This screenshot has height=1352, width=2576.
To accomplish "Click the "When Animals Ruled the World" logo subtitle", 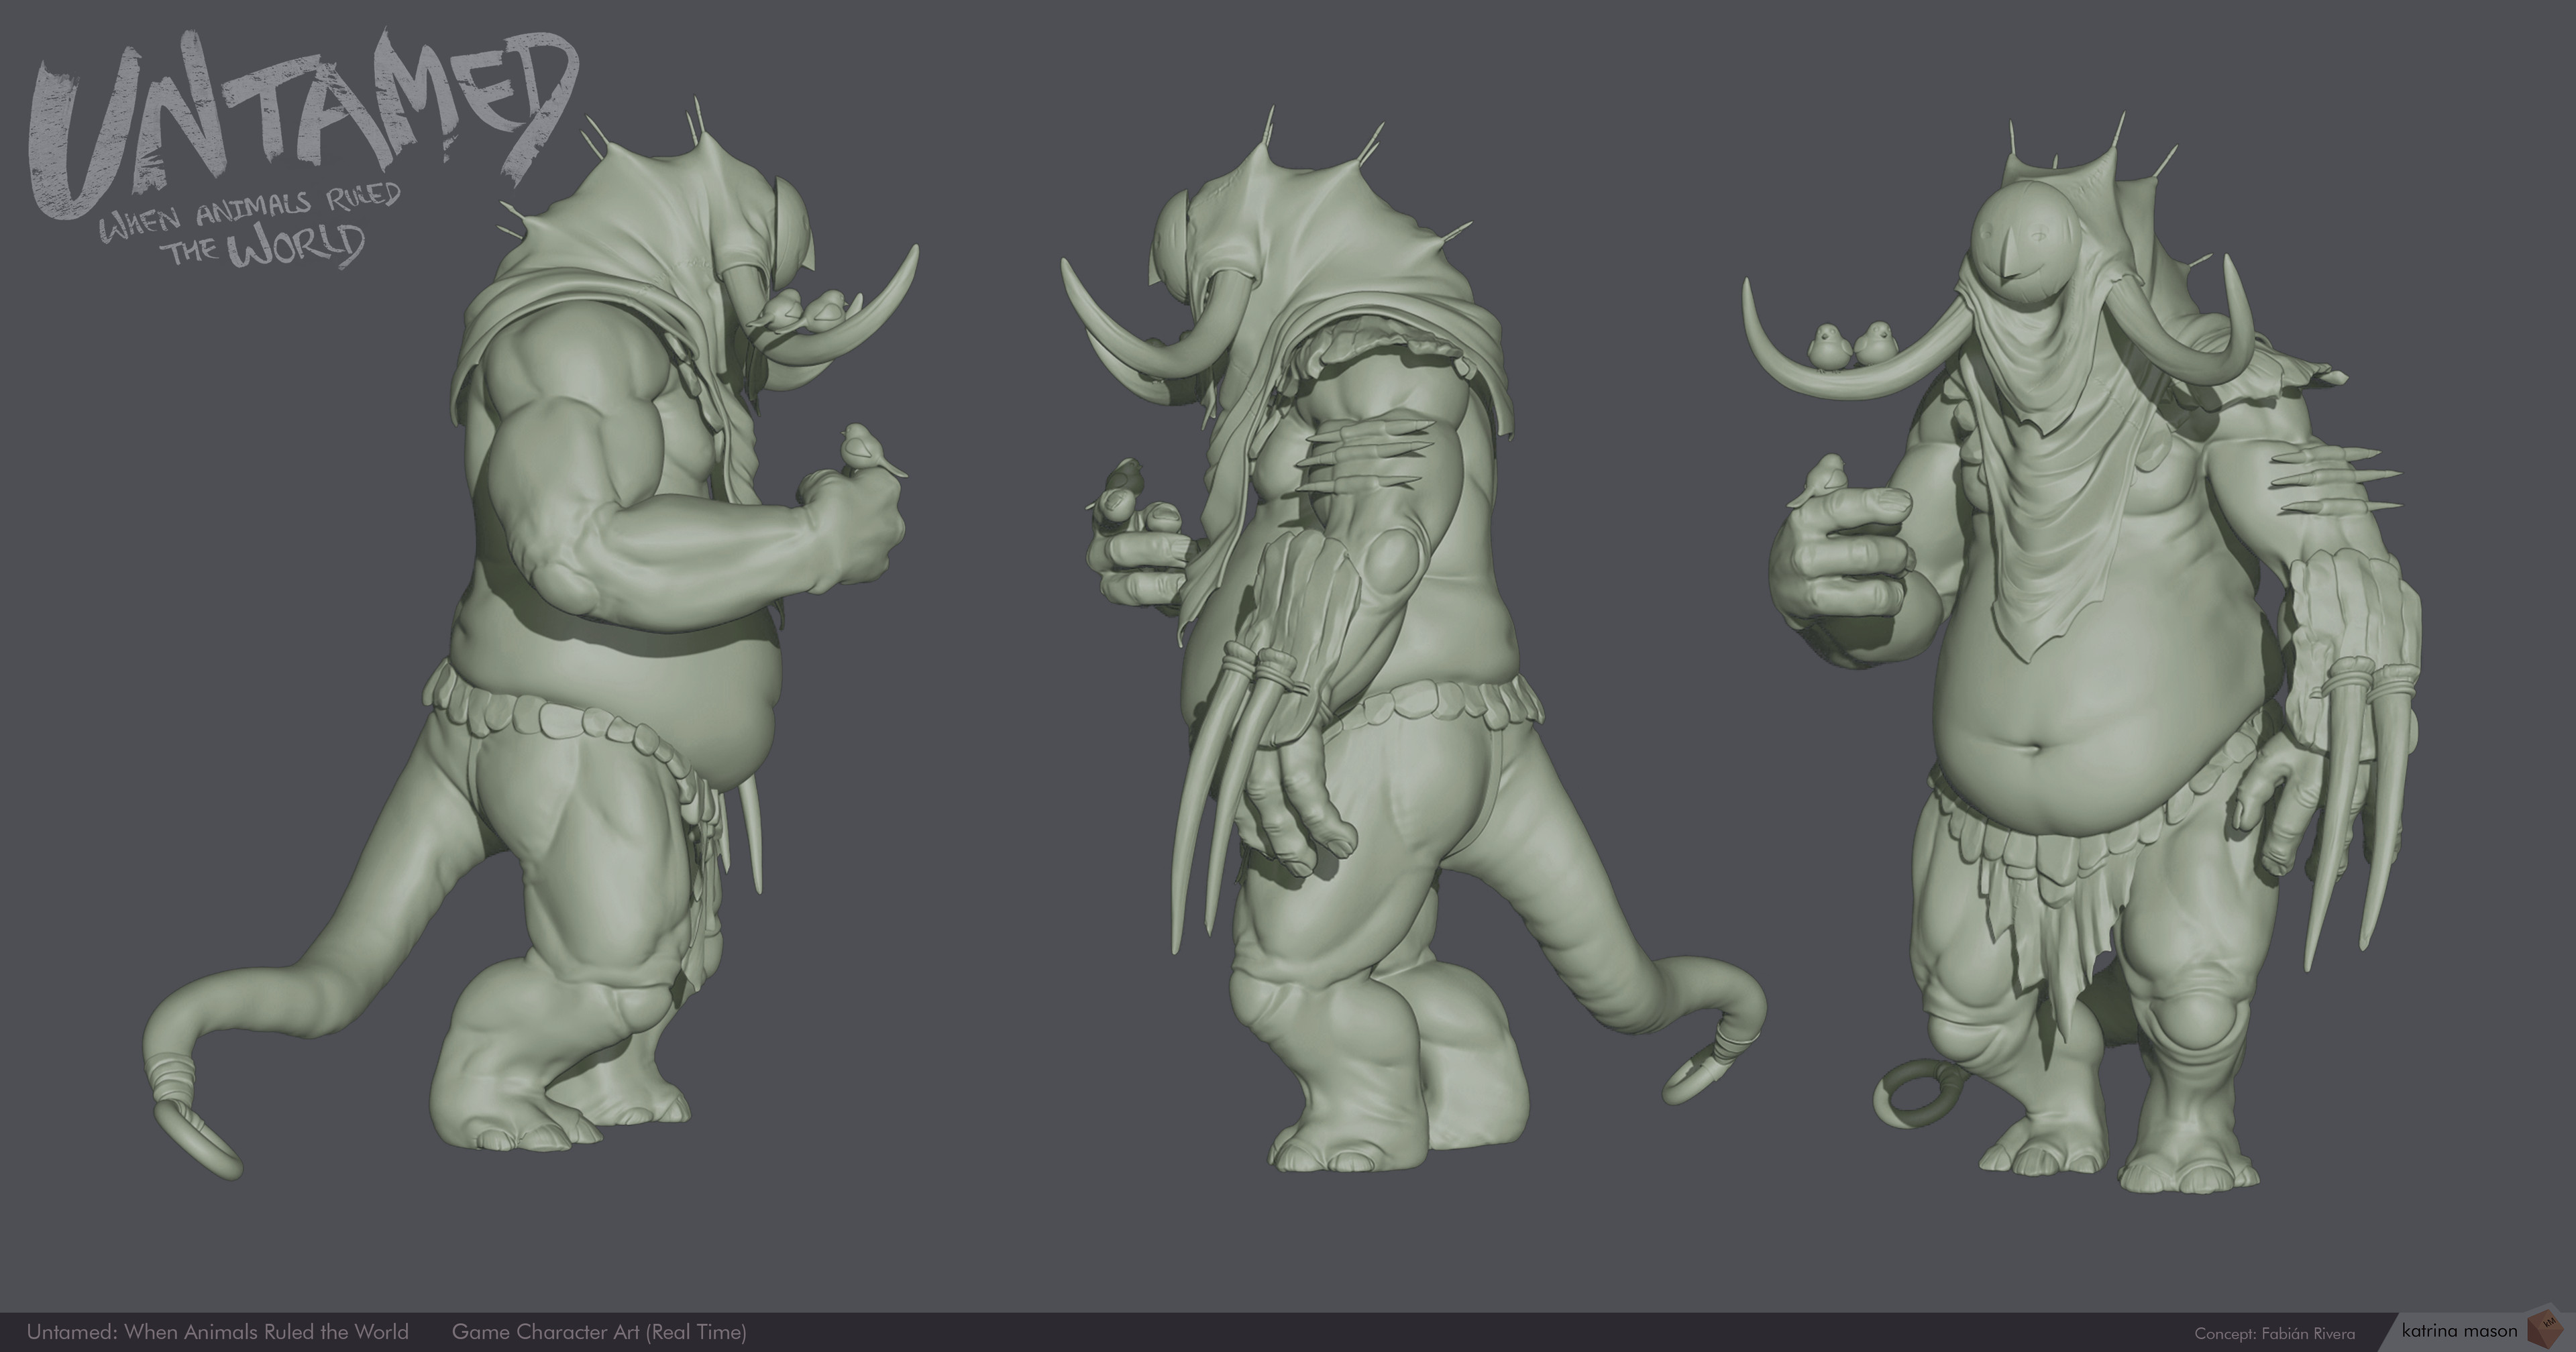I will [x=250, y=225].
